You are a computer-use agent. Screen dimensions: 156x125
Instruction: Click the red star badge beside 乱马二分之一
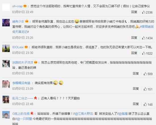tap(35, 98)
